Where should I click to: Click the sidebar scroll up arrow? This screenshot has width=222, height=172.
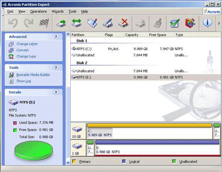[x=68, y=34]
